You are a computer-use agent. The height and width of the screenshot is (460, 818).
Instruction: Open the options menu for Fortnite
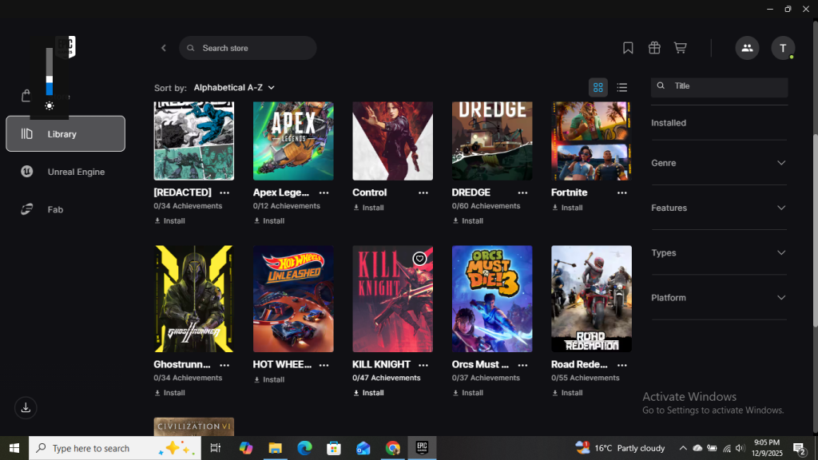(621, 192)
